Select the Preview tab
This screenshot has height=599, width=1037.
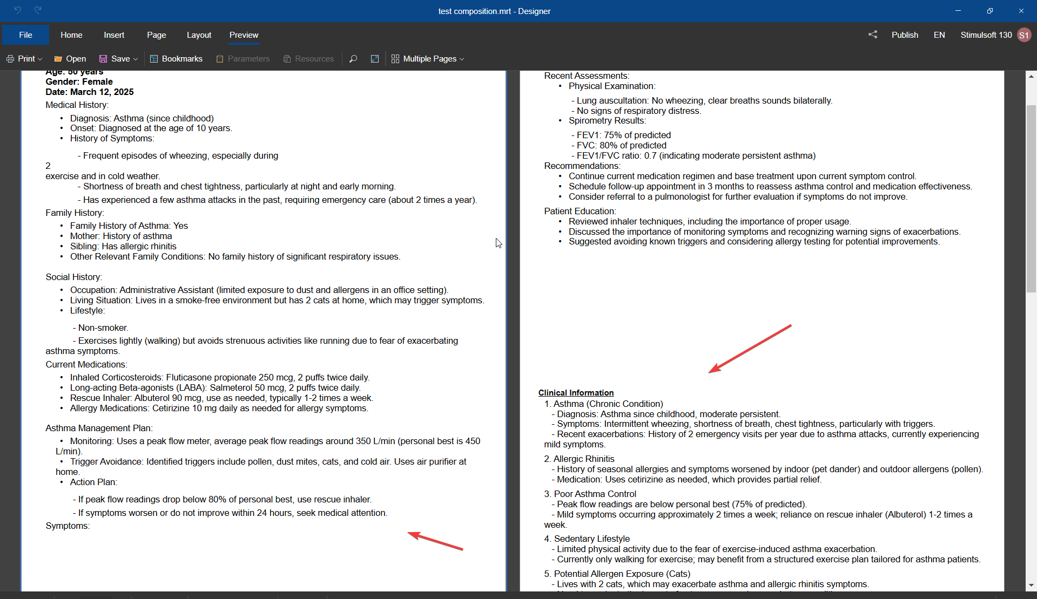tap(244, 35)
